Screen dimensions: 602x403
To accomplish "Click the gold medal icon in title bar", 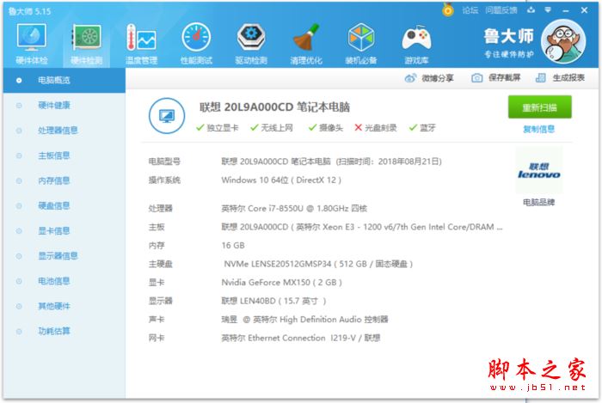I will click(x=448, y=9).
